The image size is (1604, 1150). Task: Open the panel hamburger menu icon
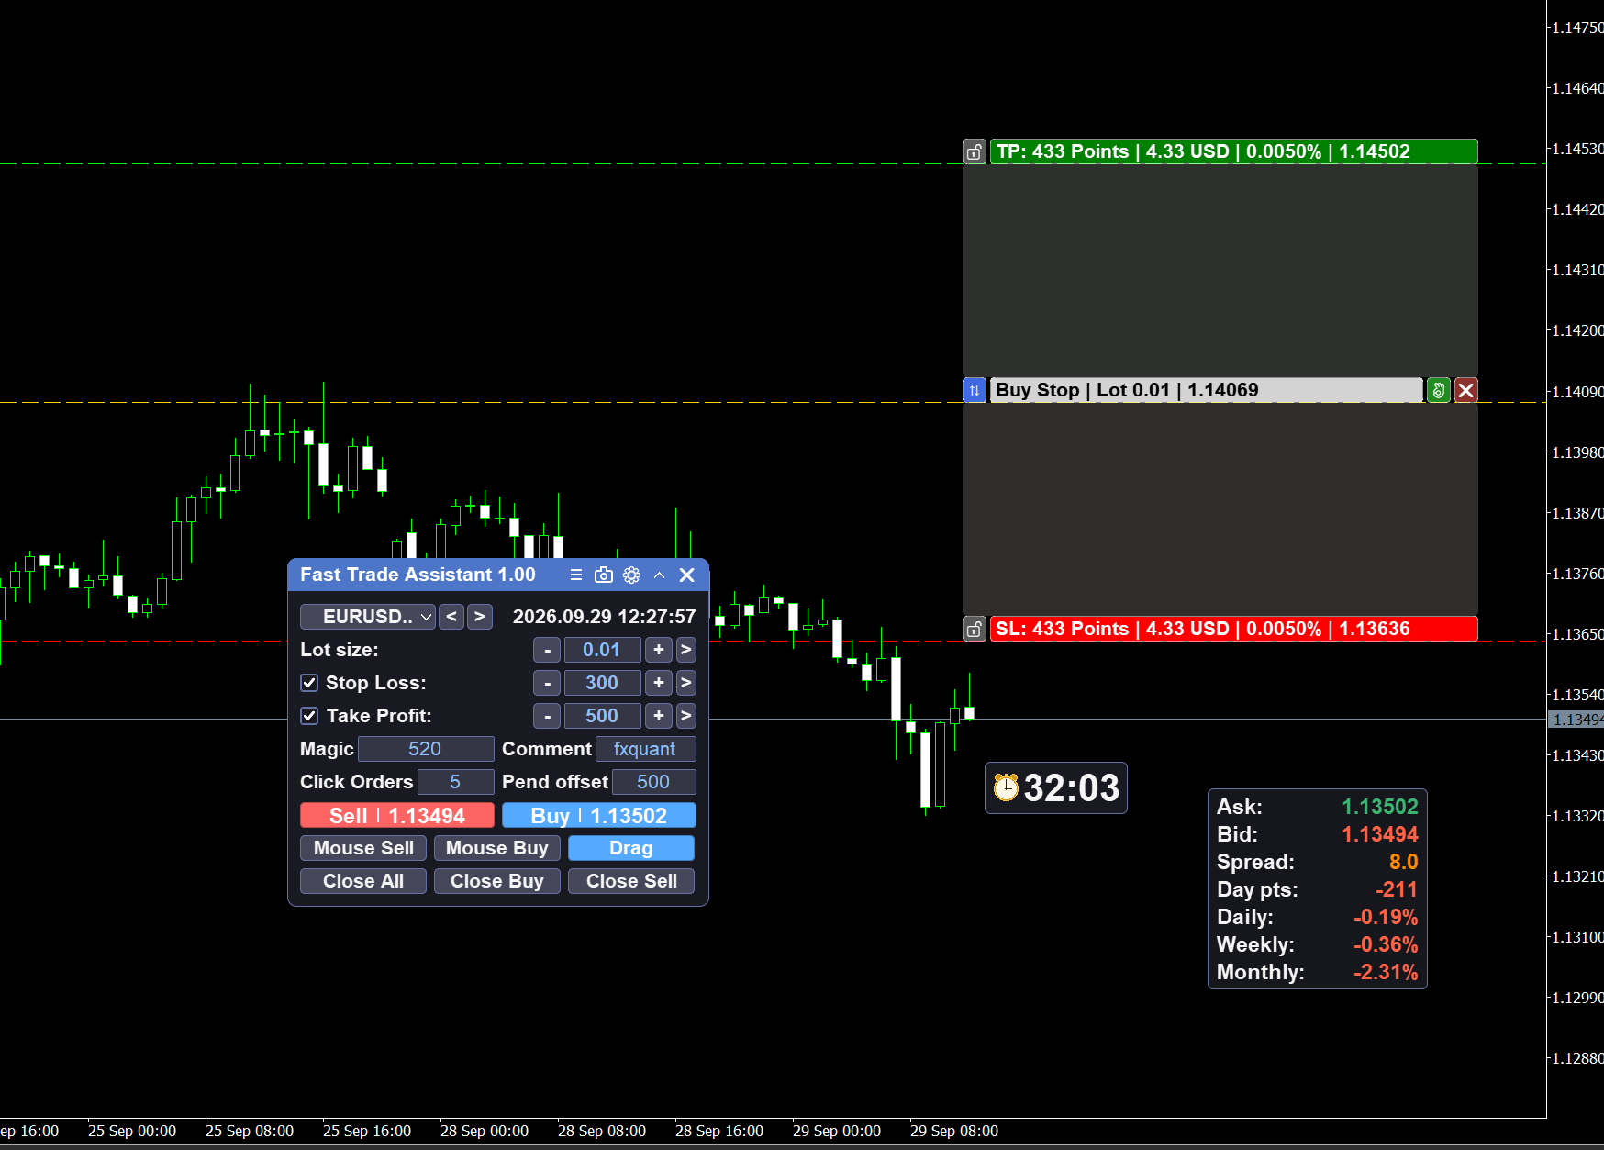pos(576,575)
